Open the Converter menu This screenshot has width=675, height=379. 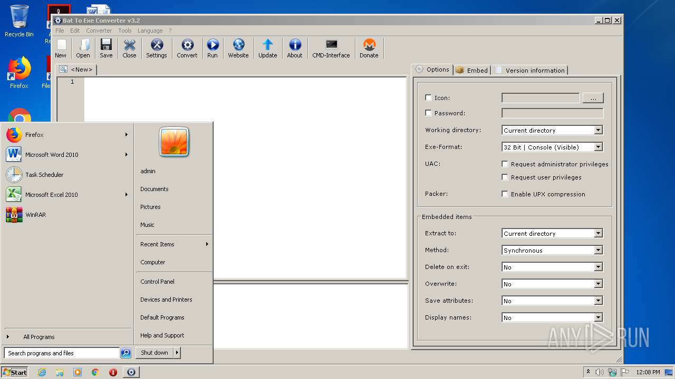(99, 31)
